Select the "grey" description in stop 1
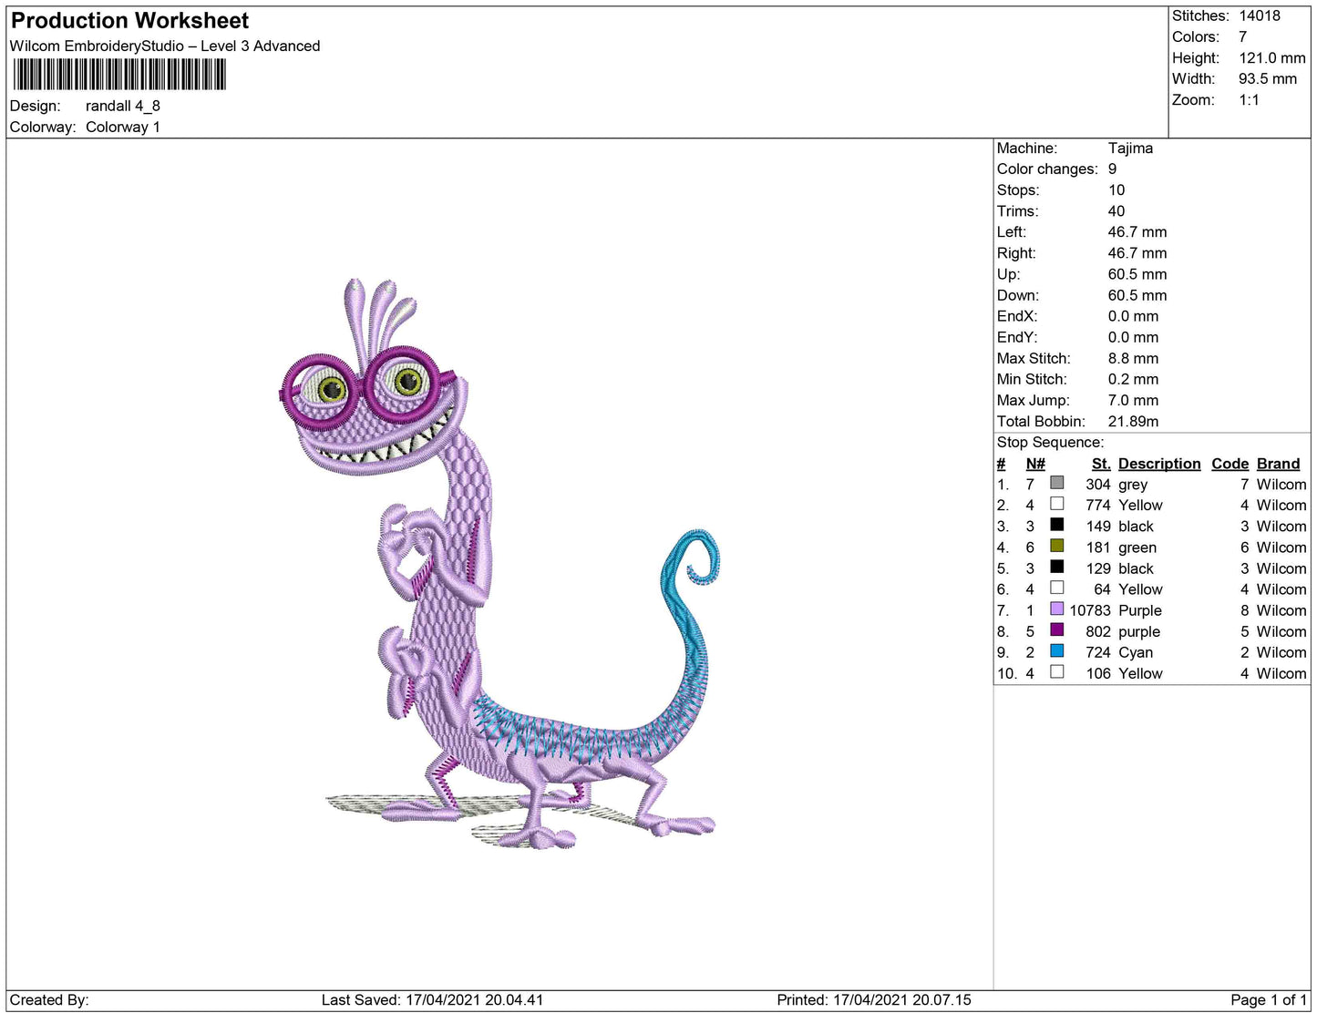 (1133, 484)
